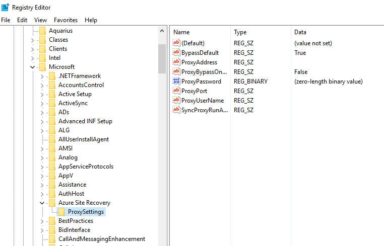
Task: Open the View menu
Action: click(40, 20)
